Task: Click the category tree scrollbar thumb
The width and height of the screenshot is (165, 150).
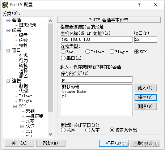Action: 51,68
